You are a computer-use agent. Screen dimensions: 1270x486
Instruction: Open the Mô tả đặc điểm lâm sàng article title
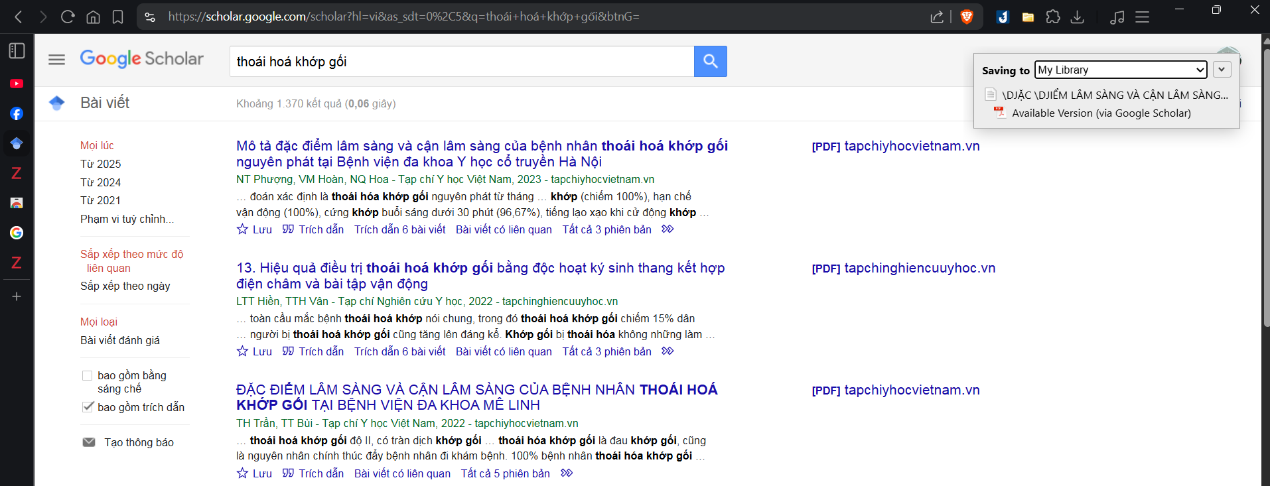pyautogui.click(x=482, y=154)
